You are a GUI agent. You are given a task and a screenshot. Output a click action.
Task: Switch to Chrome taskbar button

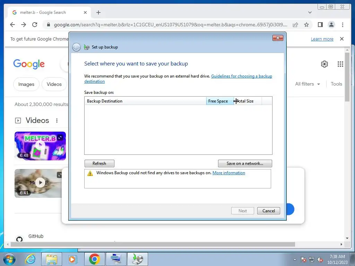94,259
